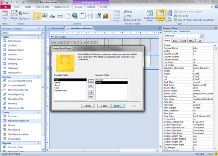Viewport: 218px width, 156px height.
Task: Open the External Data tab
Action: click(43, 7)
